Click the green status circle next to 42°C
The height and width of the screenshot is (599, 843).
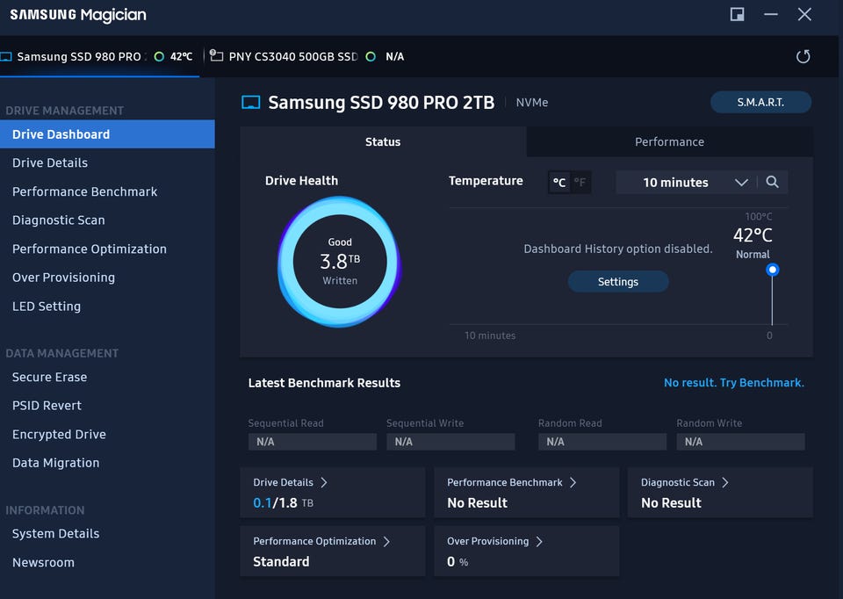coord(159,56)
